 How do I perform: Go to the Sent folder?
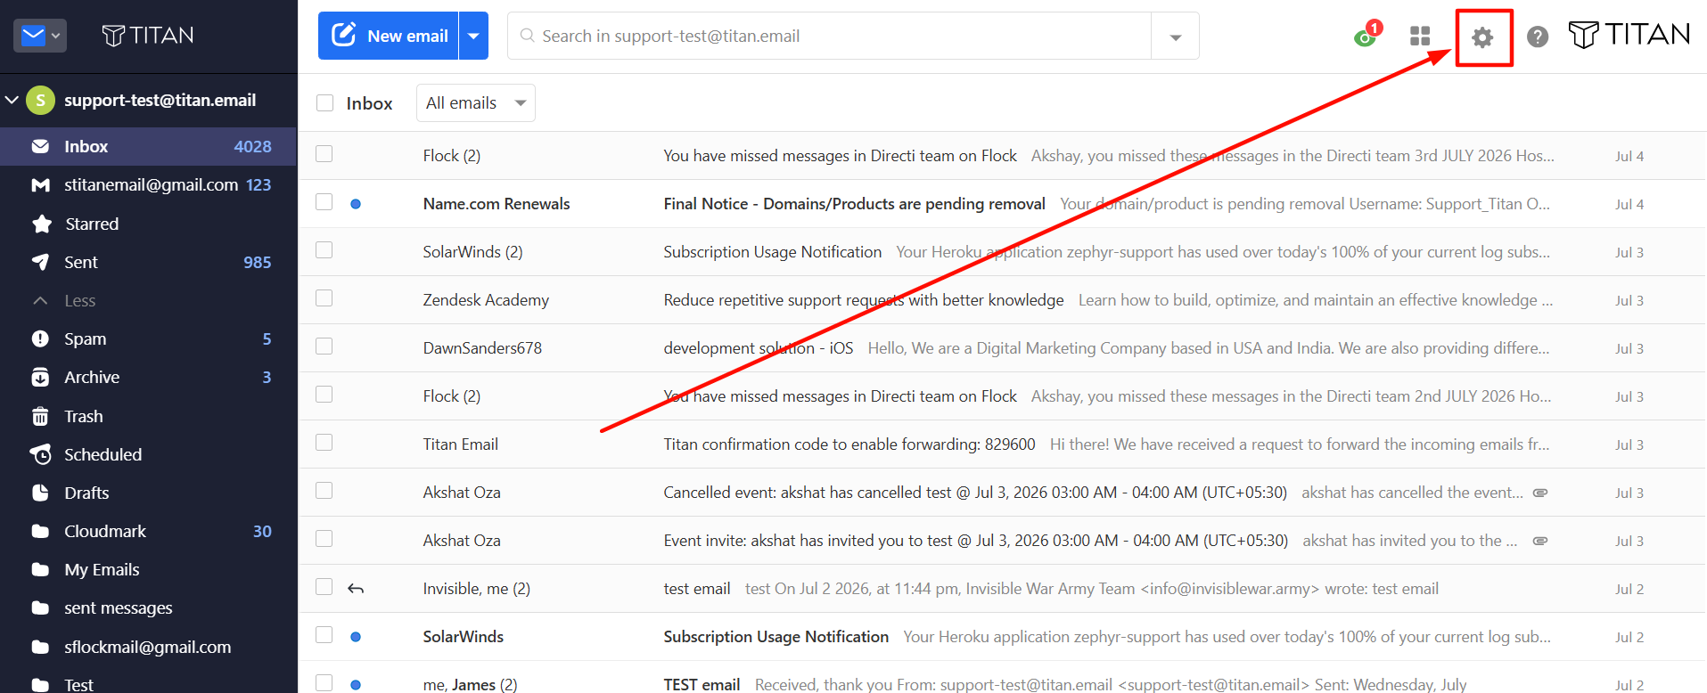point(148,262)
